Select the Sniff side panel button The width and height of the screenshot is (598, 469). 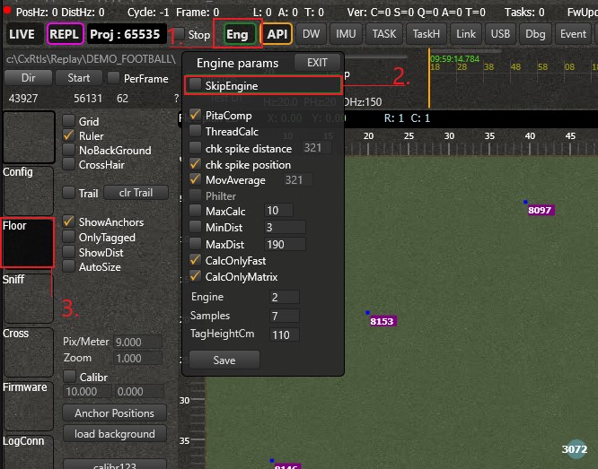[28, 297]
